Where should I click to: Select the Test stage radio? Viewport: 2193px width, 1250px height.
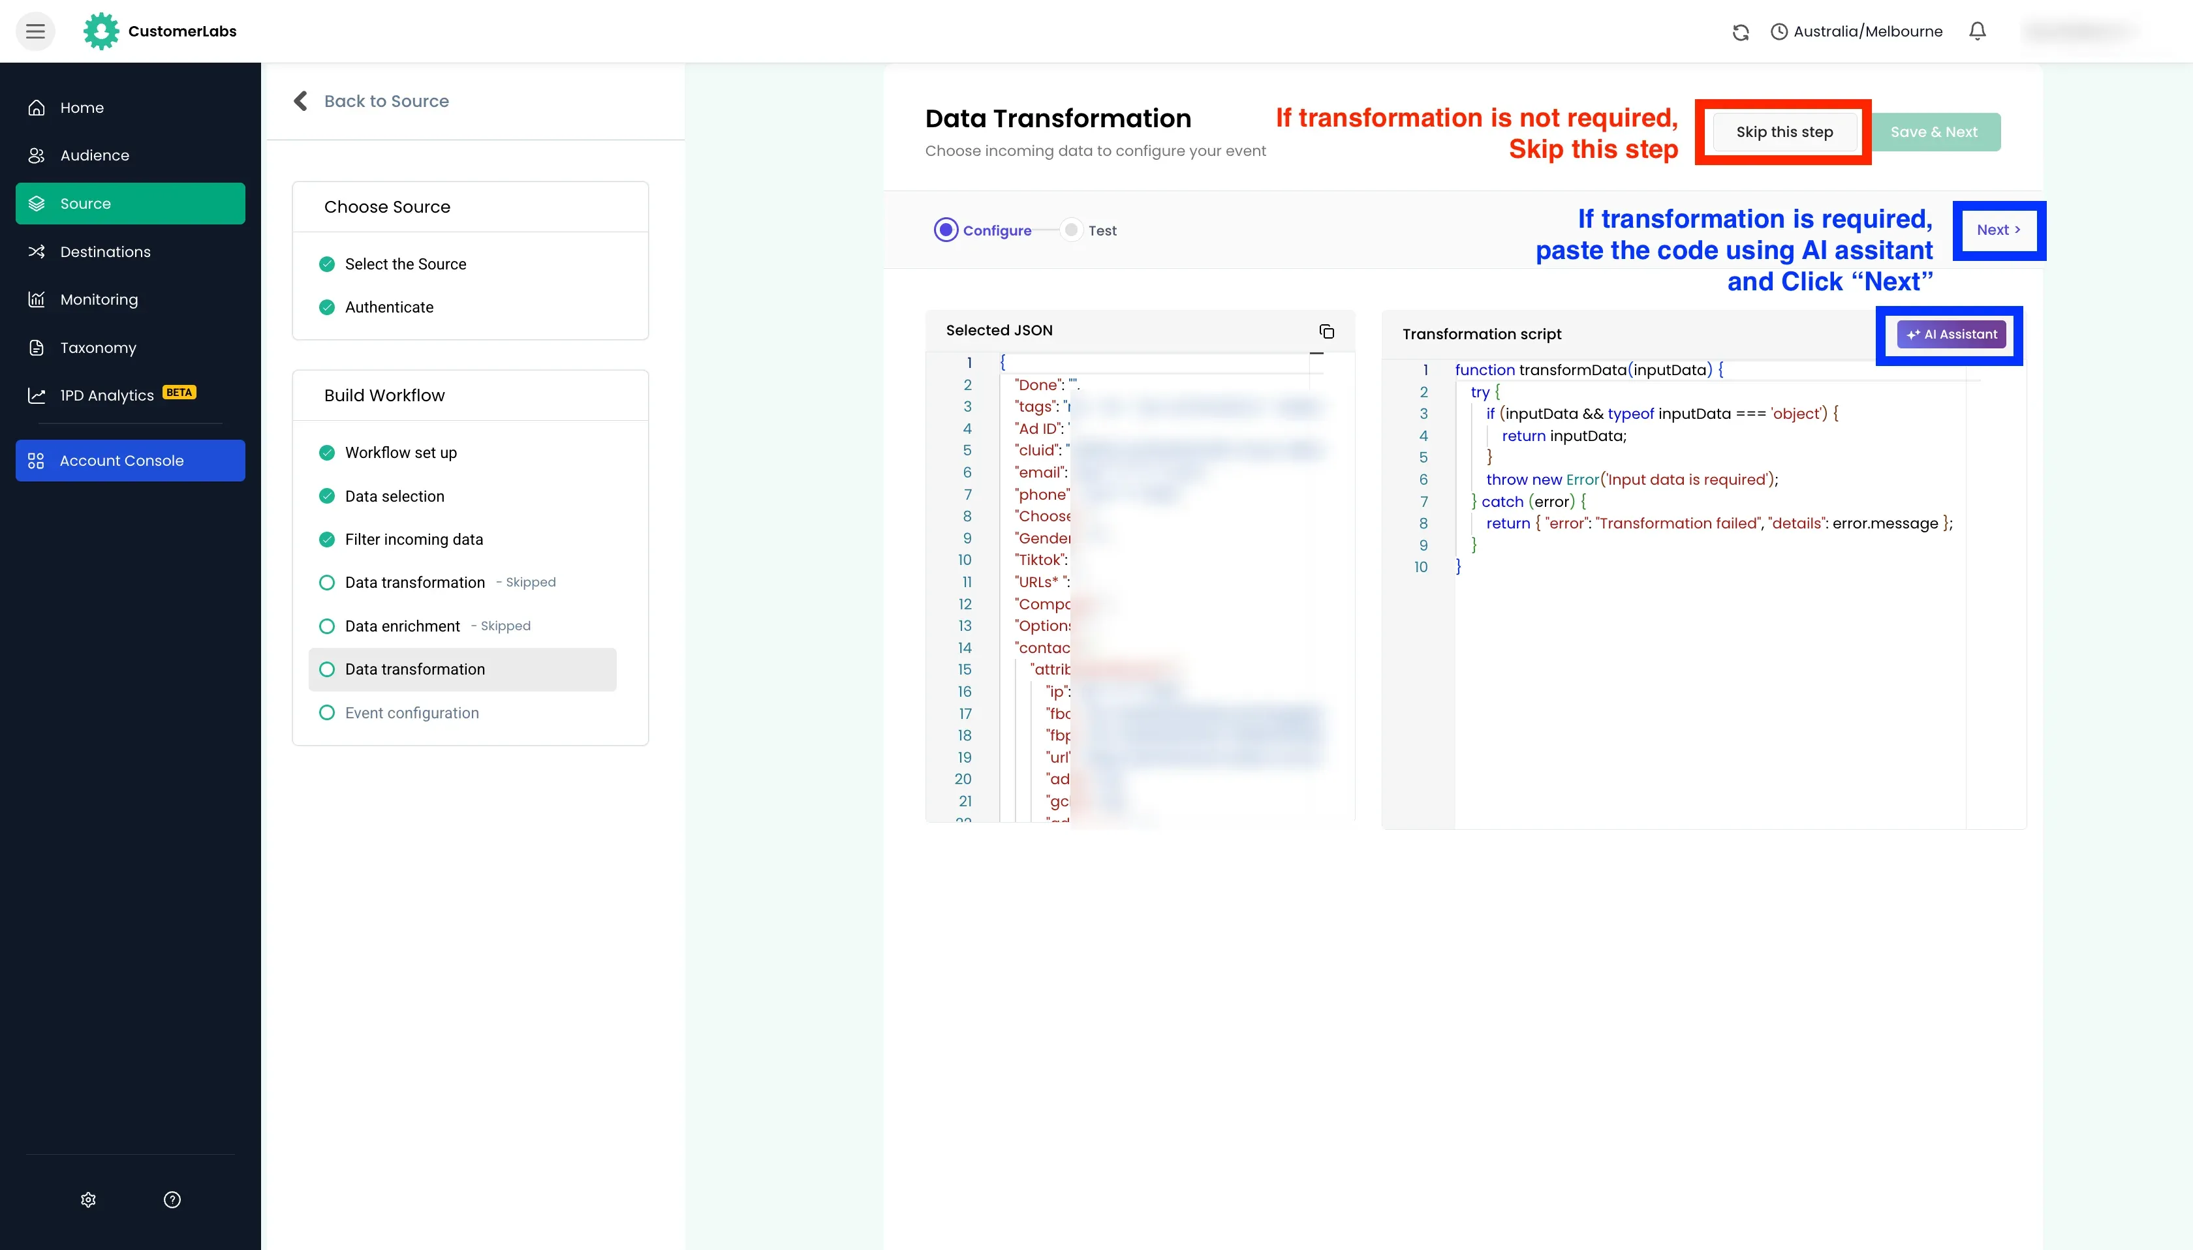(x=1071, y=230)
